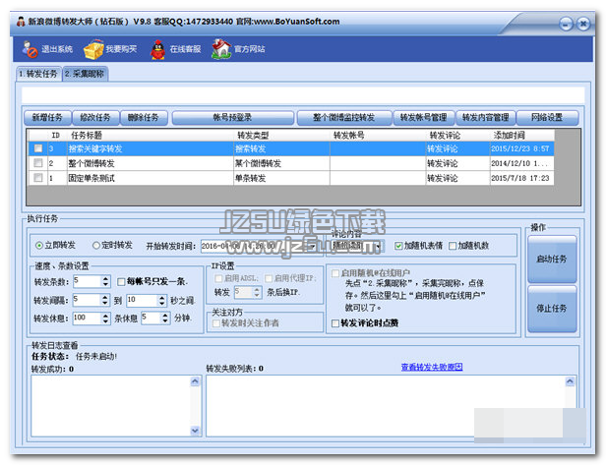Click up arrow of 转发失败列表 scrollbar
Image resolution: width=606 pixels, height=465 pixels.
point(570,381)
